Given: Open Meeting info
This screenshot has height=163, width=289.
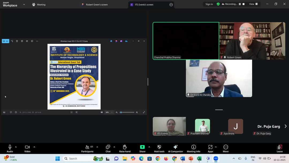Looking at the screenshot, I should point(193,148).
